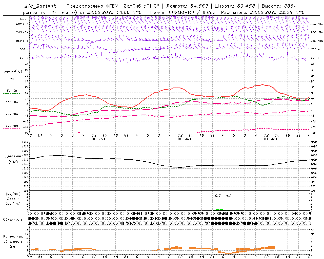
Task: Select the (мм/1ч.) precipitation unit label
Action: (13, 204)
